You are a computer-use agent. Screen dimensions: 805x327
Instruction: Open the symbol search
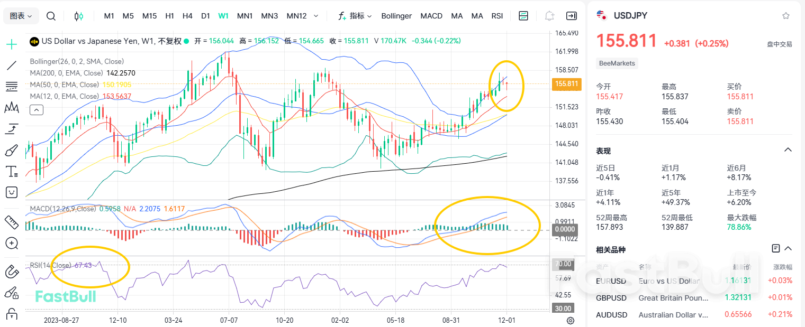coord(51,16)
